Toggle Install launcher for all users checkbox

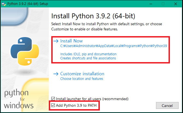click(53, 99)
